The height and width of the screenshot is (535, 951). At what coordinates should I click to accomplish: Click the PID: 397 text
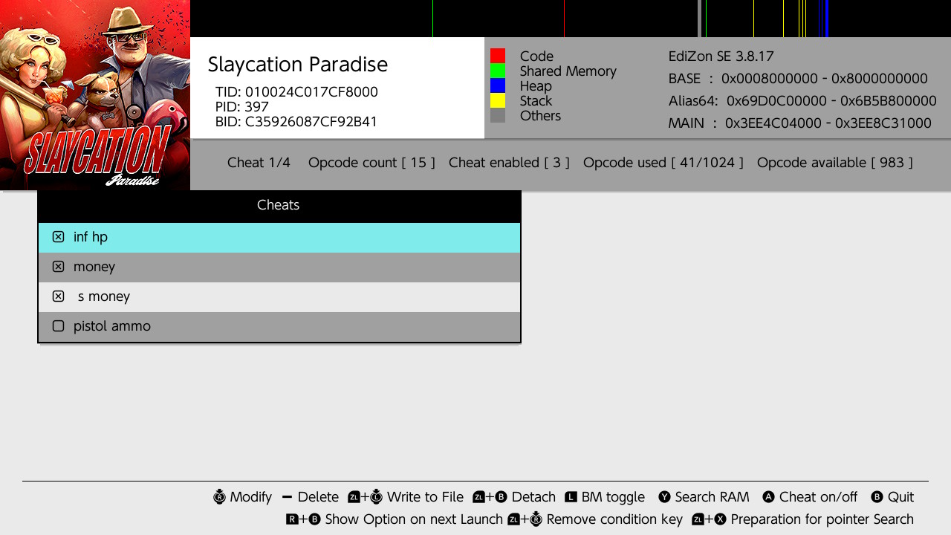point(242,107)
